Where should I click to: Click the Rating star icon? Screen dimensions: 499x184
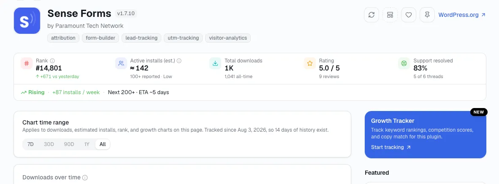coord(309,63)
